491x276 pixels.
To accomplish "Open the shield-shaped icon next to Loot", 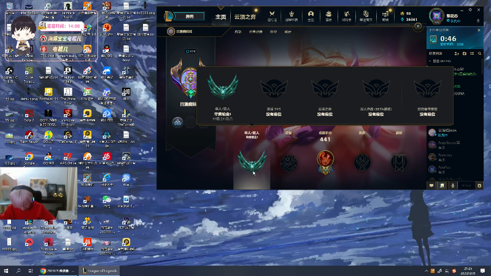I will coord(365,16).
